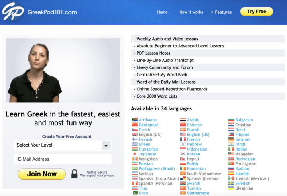Click the Danish flag icon
The height and width of the screenshot is (196, 287).
183,129
